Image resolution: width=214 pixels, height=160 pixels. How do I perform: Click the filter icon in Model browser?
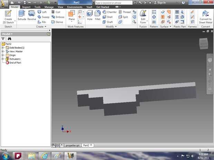(x=3, y=39)
